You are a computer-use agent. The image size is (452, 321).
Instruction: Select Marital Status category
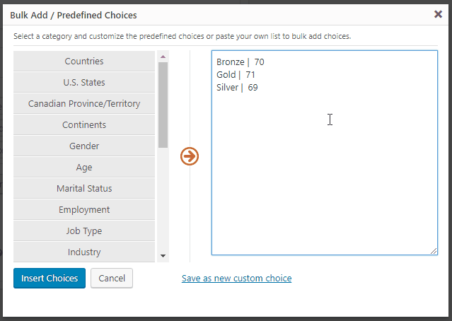[x=84, y=189]
